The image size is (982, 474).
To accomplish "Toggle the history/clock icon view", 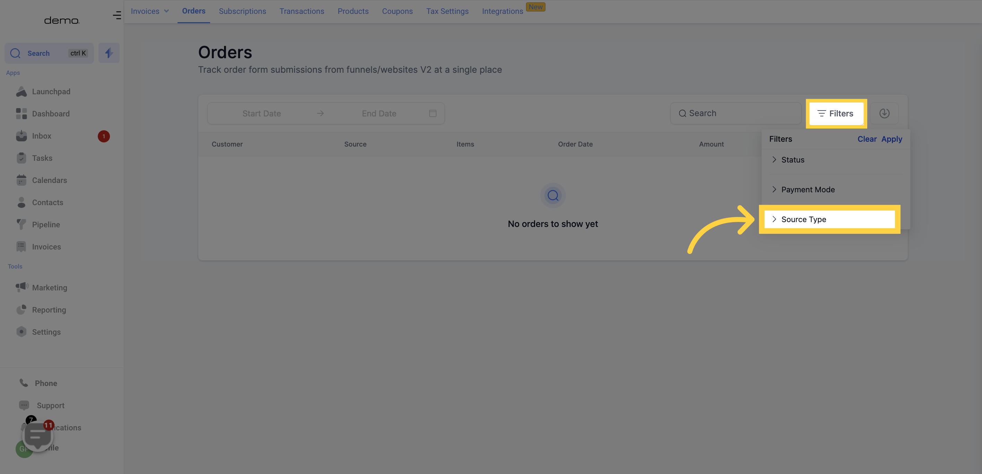I will [x=885, y=113].
